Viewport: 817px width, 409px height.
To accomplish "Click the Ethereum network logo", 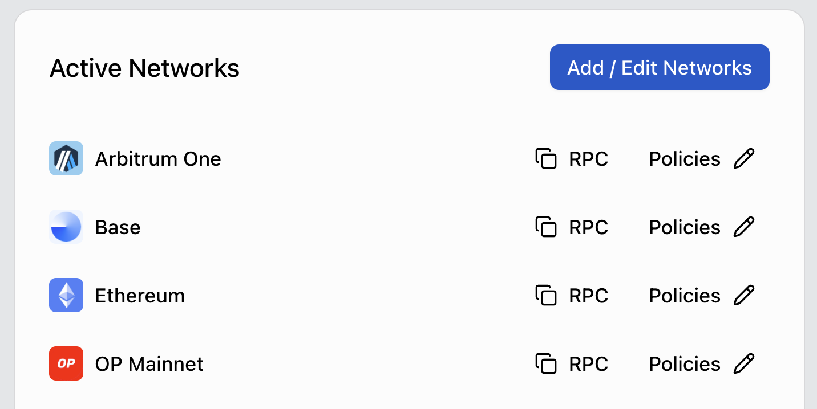I will pos(66,295).
